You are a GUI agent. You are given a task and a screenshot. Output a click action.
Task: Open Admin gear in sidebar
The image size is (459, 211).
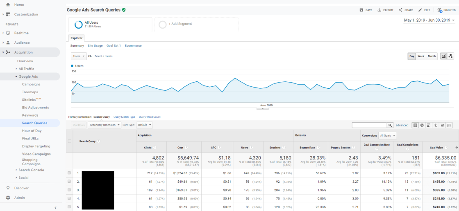[8, 198]
